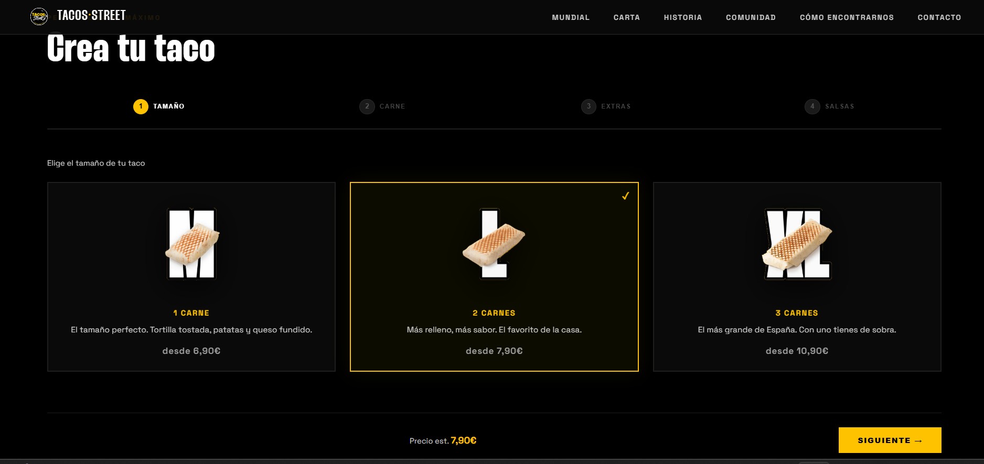Click 'Más relleno, más sabor' description
The width and height of the screenshot is (984, 464).
pyautogui.click(x=494, y=330)
